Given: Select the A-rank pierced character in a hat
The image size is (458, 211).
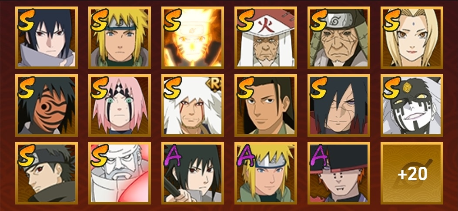Looking at the screenshot, I should click(338, 173).
